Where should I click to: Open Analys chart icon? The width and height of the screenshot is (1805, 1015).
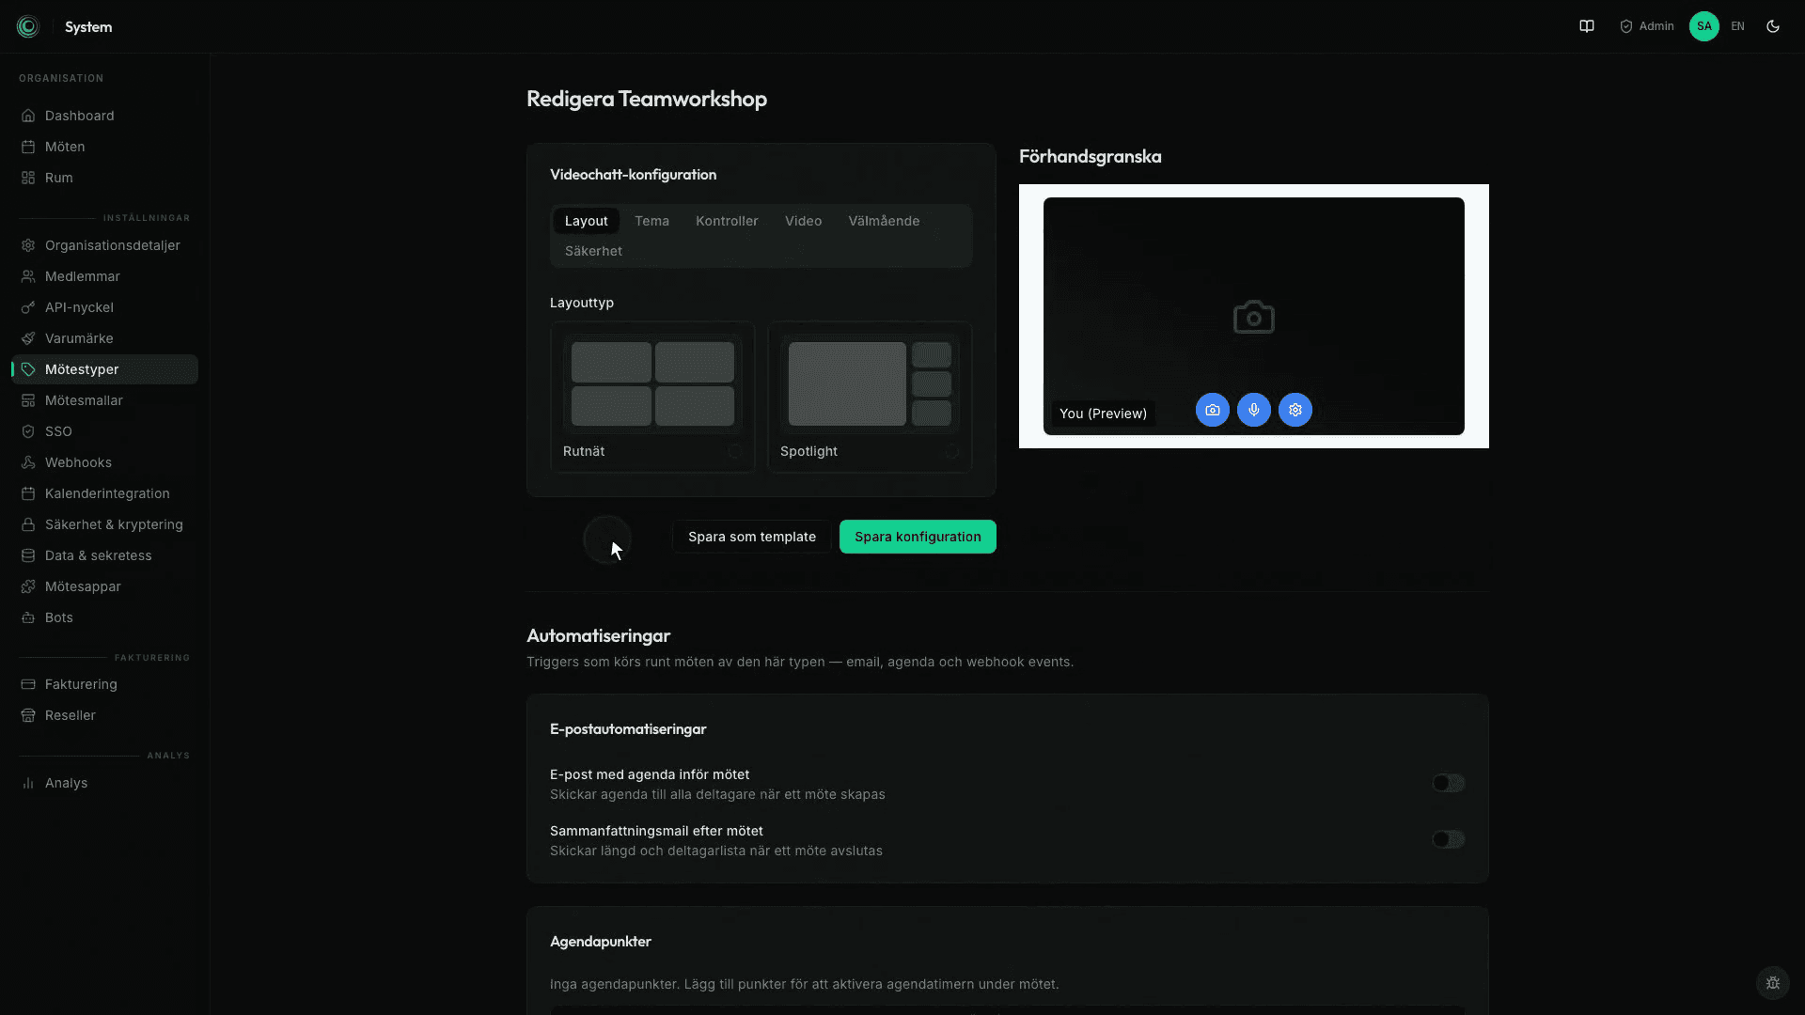click(28, 783)
